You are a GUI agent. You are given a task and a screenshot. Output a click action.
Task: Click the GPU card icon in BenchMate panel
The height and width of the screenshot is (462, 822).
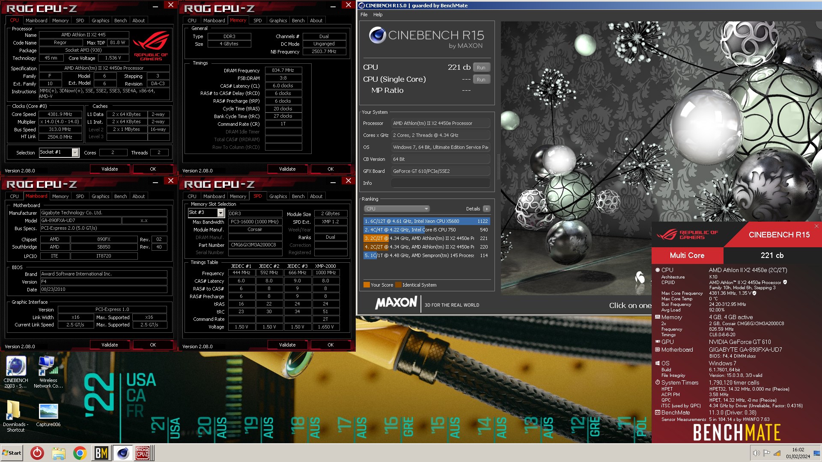click(x=658, y=342)
